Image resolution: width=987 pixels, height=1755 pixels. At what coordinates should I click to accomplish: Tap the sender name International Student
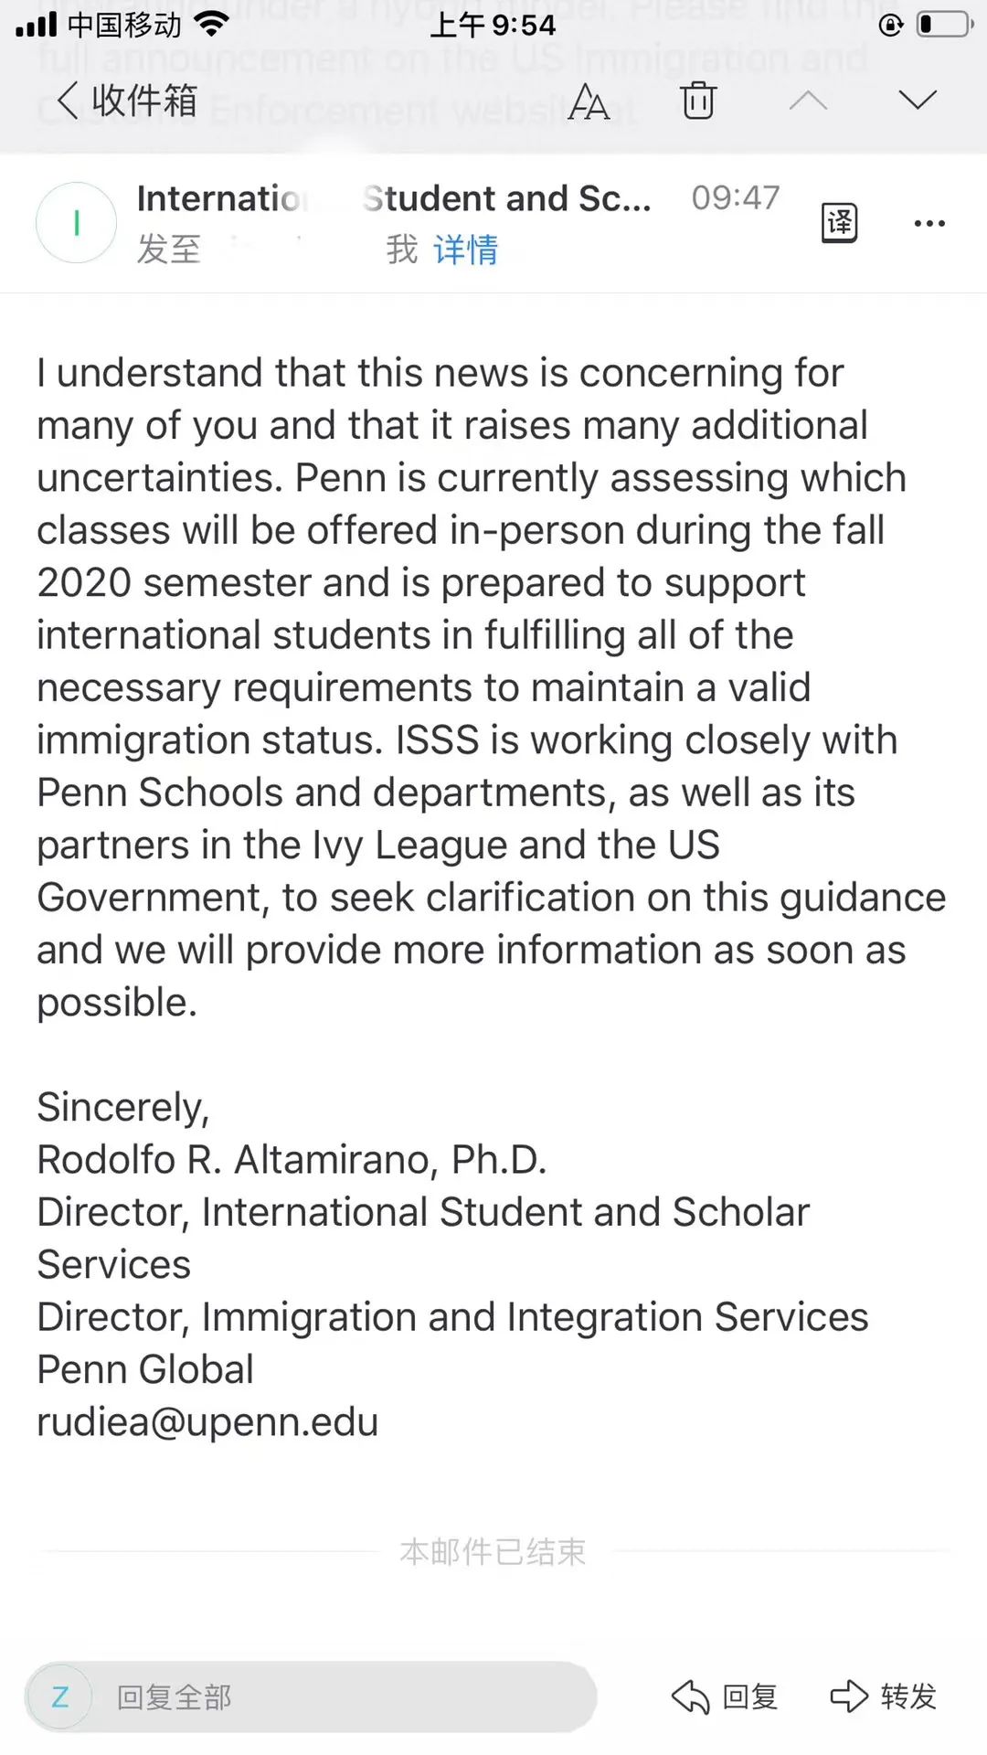393,197
